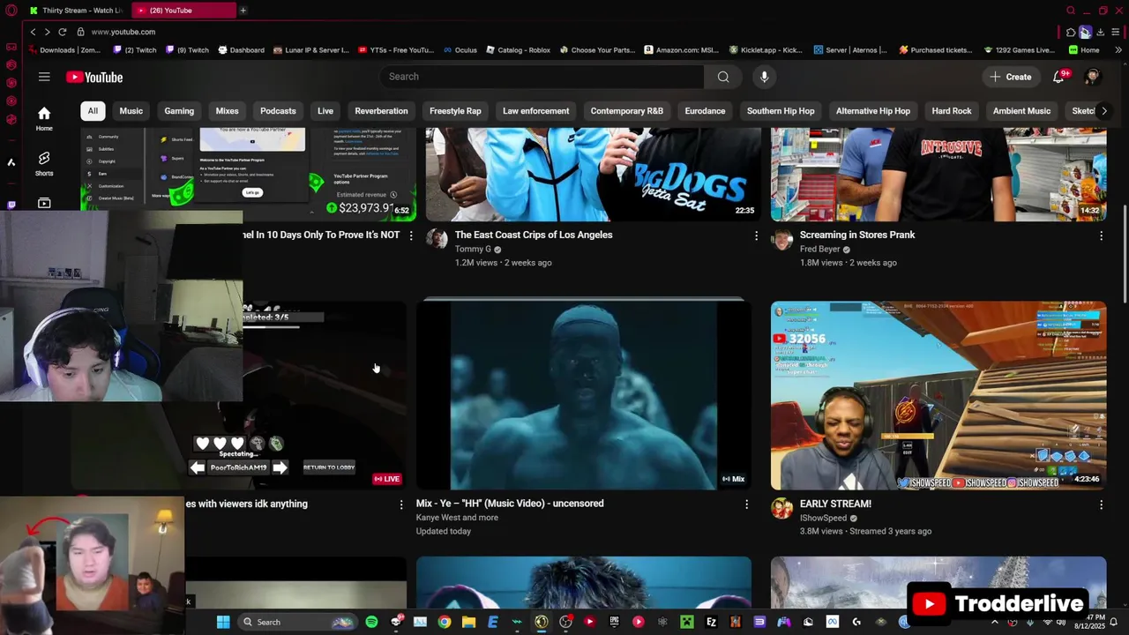Select the Hard Rock chip
This screenshot has height=635, width=1129.
tap(952, 111)
